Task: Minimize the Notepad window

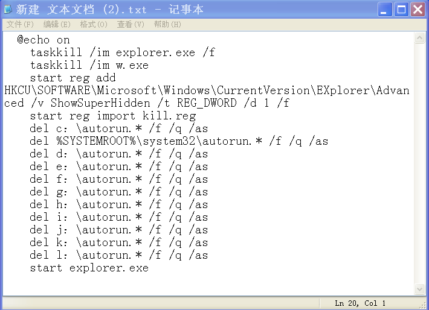Action: [x=385, y=10]
